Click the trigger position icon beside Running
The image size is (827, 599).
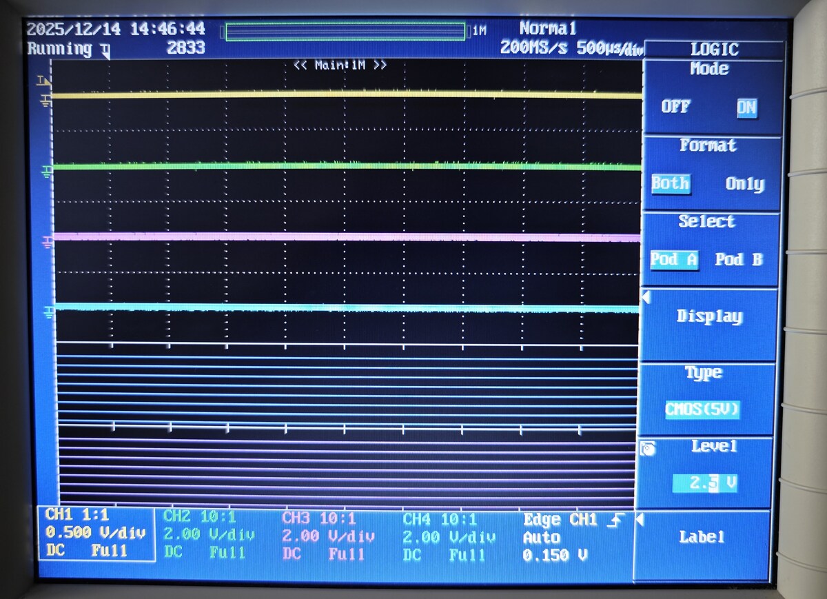click(104, 50)
